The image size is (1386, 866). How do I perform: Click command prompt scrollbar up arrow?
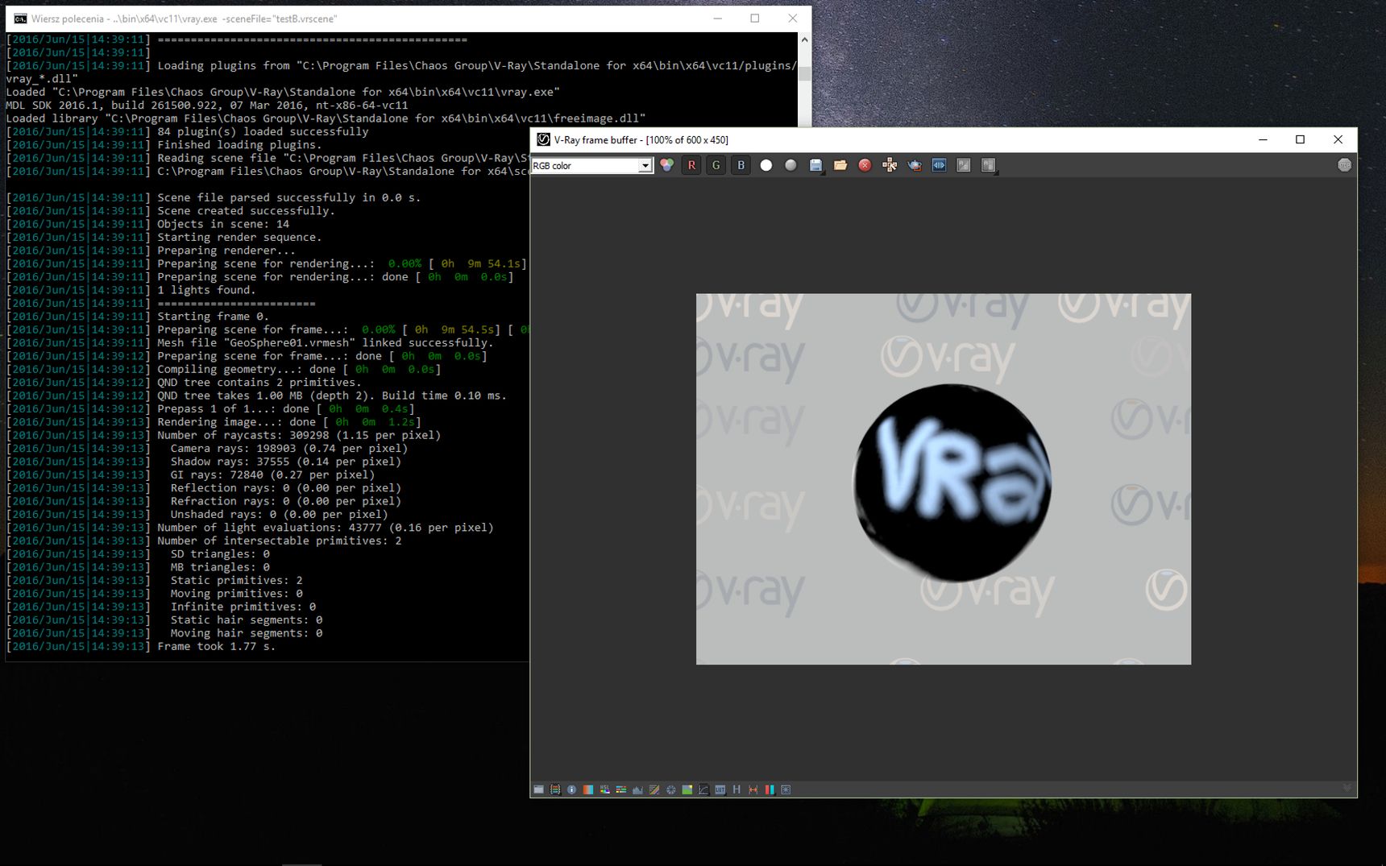coord(804,39)
